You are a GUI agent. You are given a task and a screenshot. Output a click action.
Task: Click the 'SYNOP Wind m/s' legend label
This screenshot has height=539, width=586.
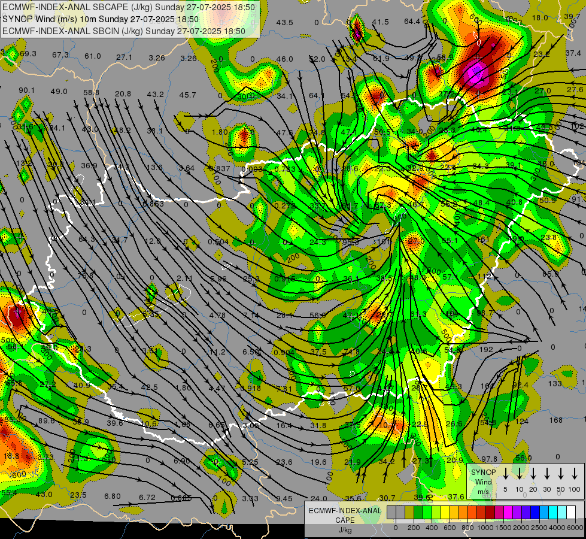pyautogui.click(x=484, y=482)
